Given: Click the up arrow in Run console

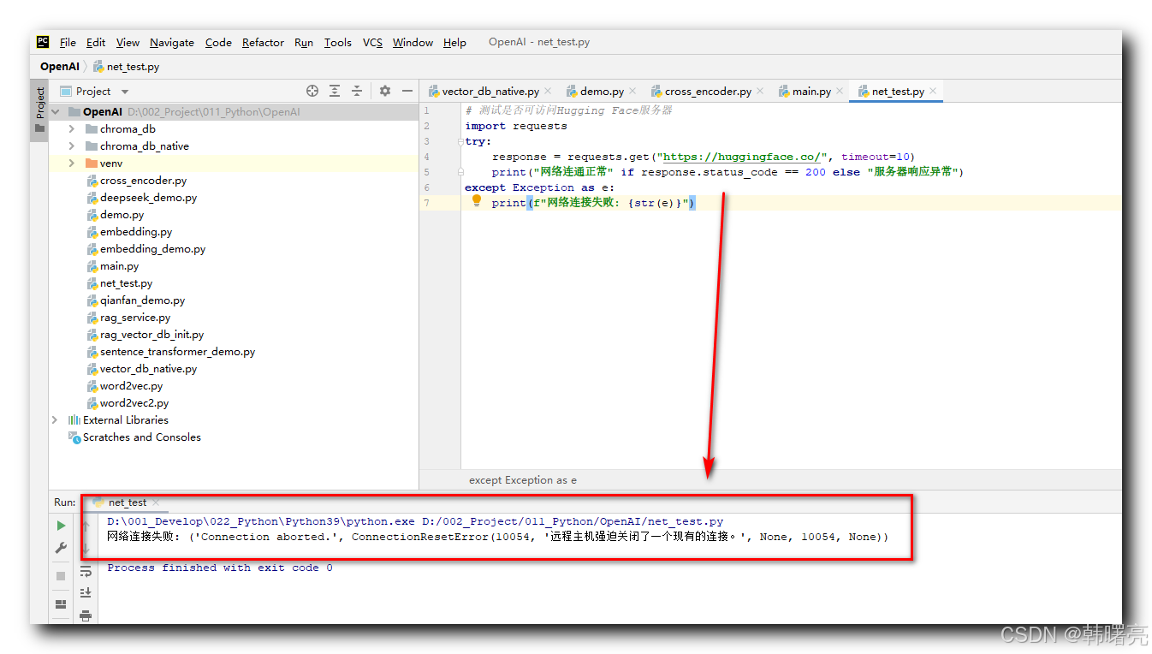Looking at the screenshot, I should tap(86, 526).
